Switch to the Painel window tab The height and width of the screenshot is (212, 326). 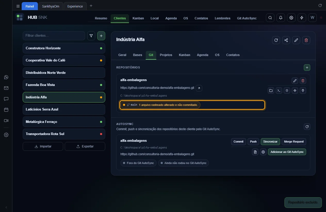click(30, 6)
